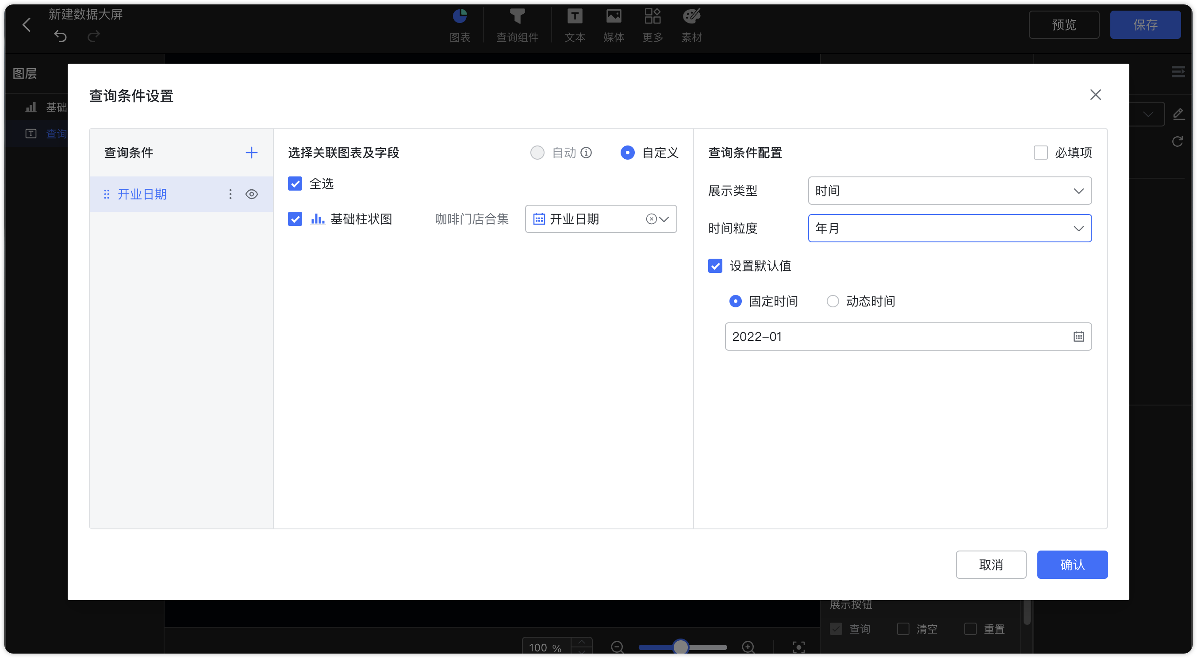Open the 开业日期 field dropdown
The height and width of the screenshot is (658, 1197).
[x=600, y=219]
